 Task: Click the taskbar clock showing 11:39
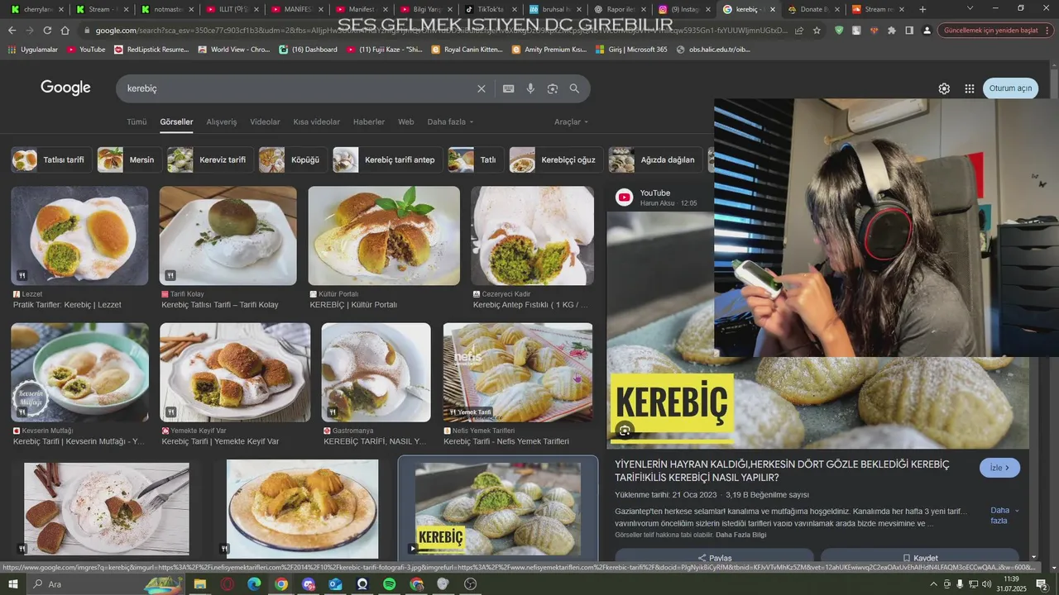(x=1009, y=584)
